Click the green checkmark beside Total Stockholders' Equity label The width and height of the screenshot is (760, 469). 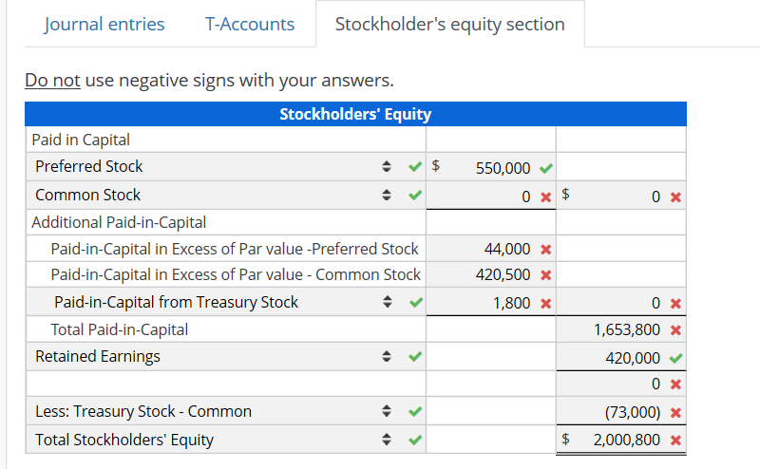[x=415, y=440]
